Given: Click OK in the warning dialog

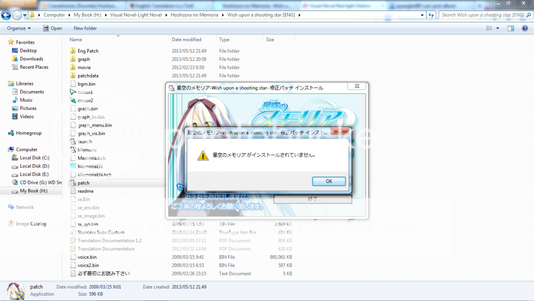Looking at the screenshot, I should click(x=329, y=181).
